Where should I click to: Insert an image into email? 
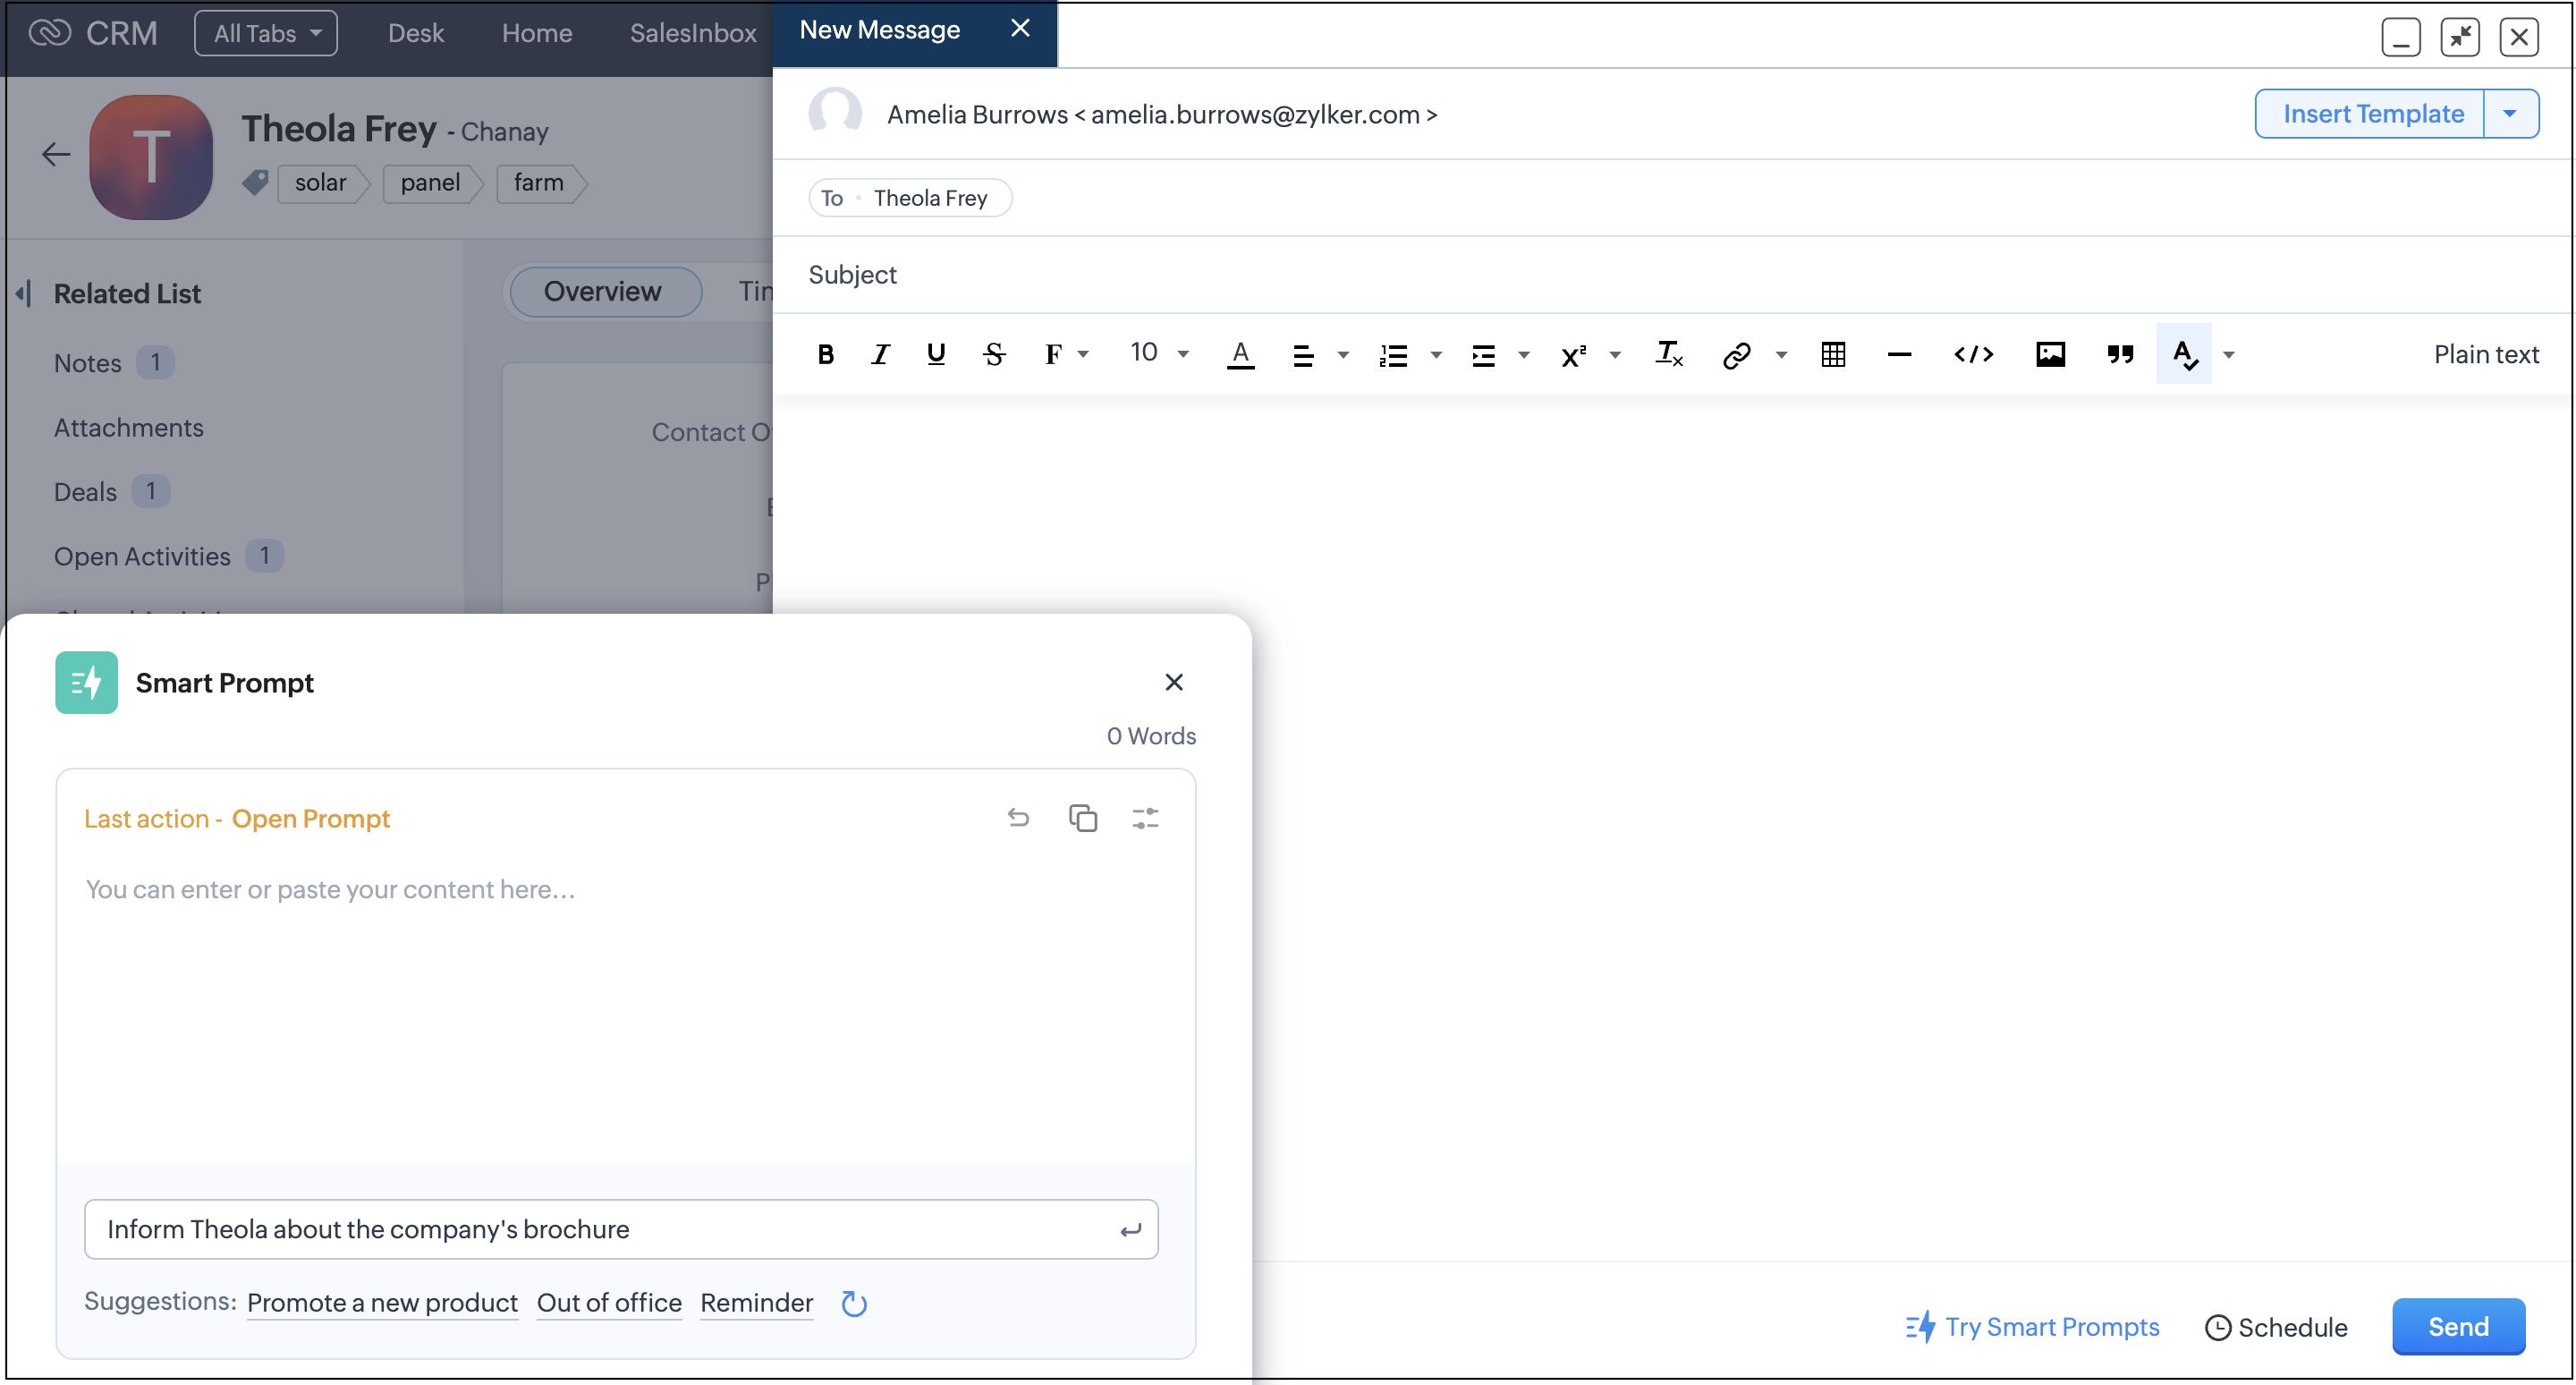coord(2050,354)
